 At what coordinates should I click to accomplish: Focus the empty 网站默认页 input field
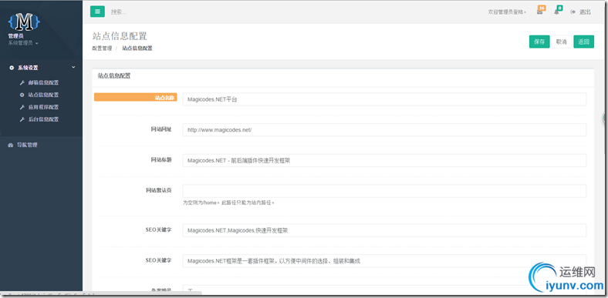point(384,191)
